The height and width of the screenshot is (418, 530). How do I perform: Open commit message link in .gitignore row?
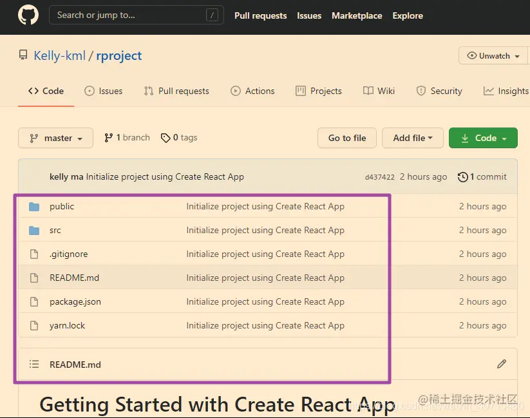pyautogui.click(x=265, y=254)
